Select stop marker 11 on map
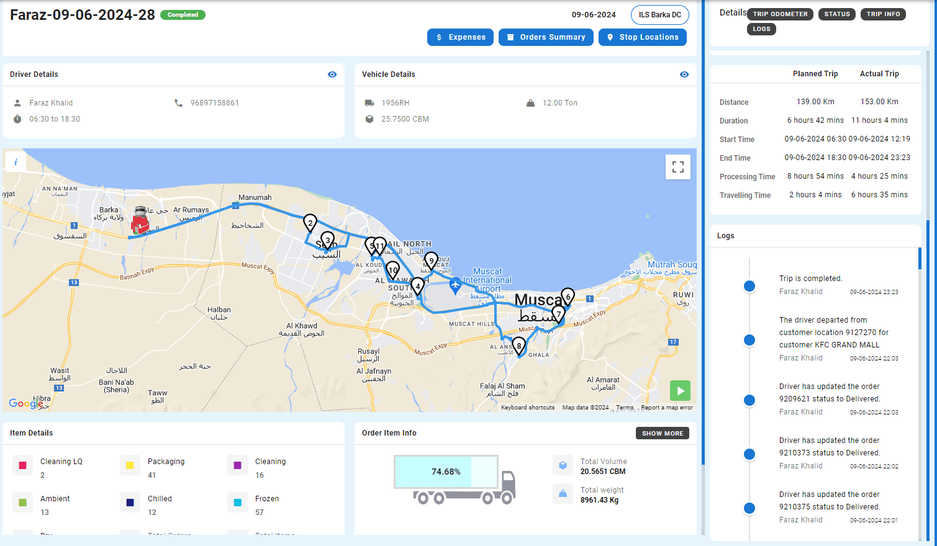937x546 pixels. pyautogui.click(x=380, y=246)
